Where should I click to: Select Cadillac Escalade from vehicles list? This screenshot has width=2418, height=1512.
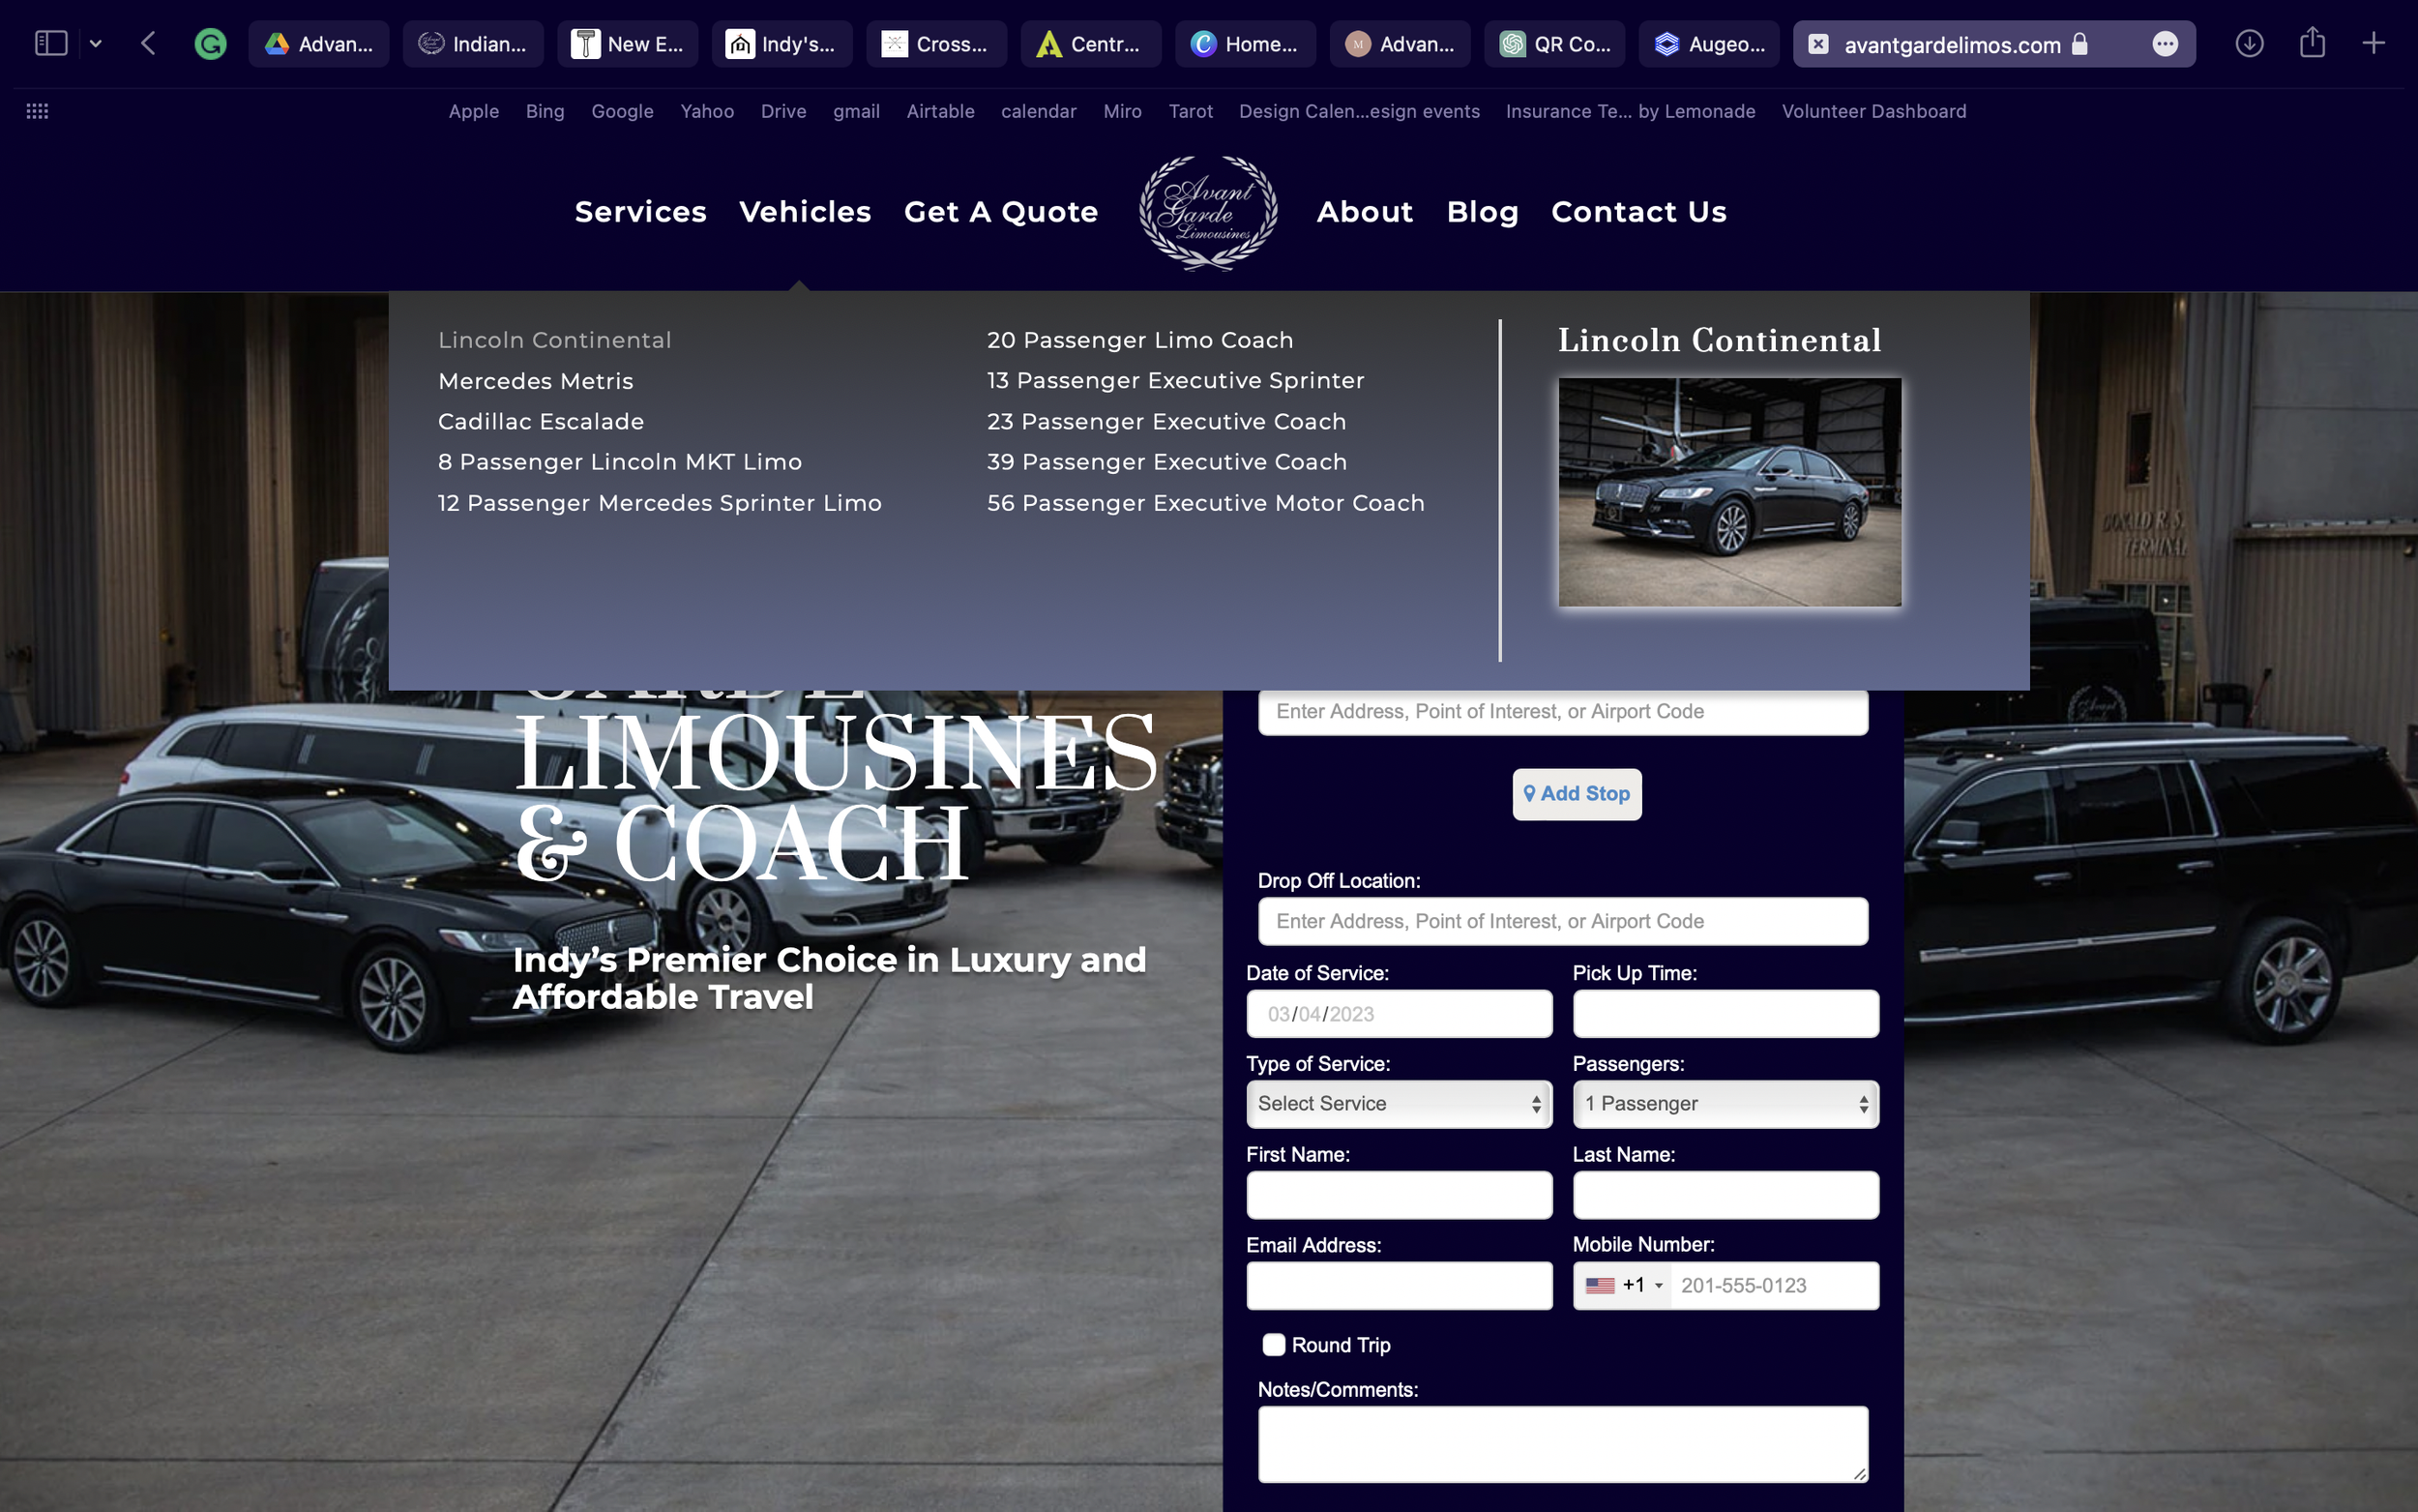(x=541, y=422)
